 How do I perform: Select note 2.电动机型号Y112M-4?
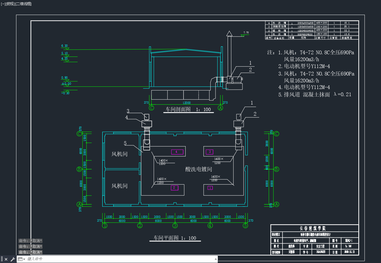(x=304, y=66)
